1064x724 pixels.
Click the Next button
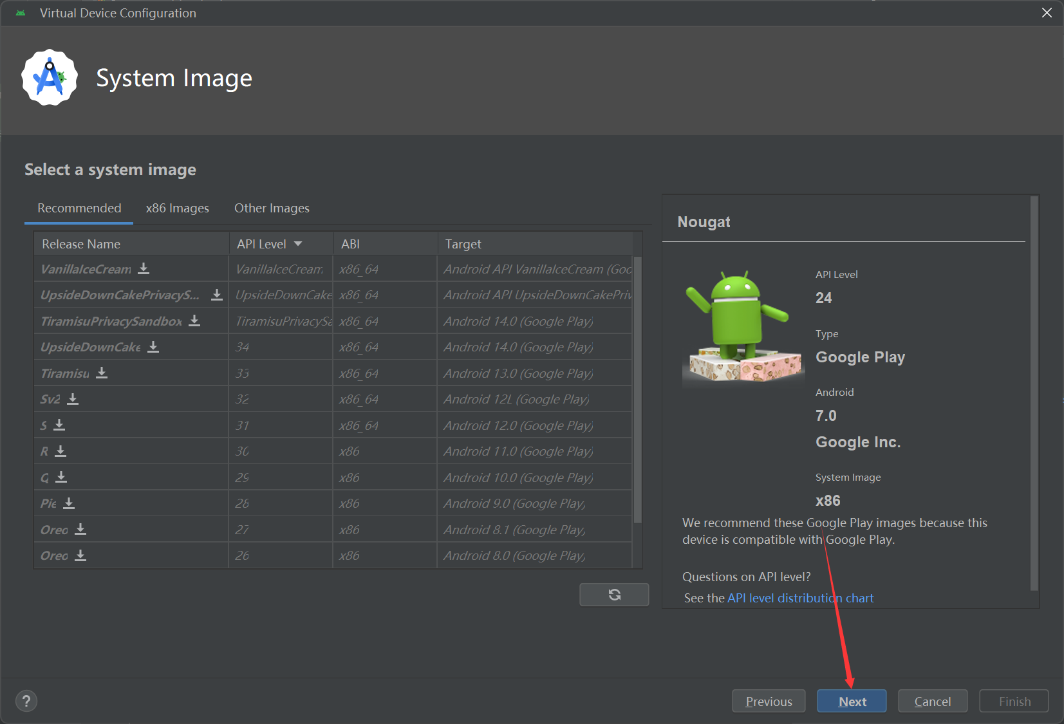(x=852, y=701)
